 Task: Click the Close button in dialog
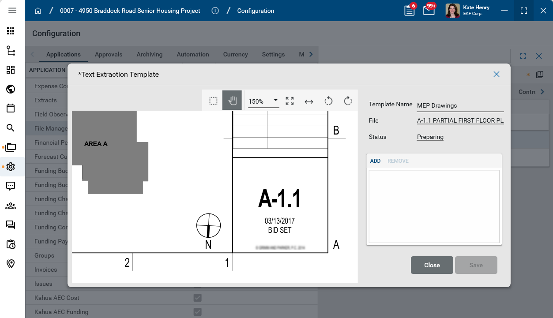[x=432, y=265]
